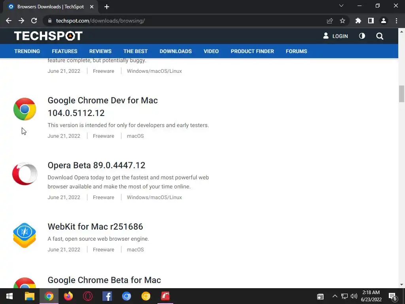Open the volume speaker icon

(354, 296)
